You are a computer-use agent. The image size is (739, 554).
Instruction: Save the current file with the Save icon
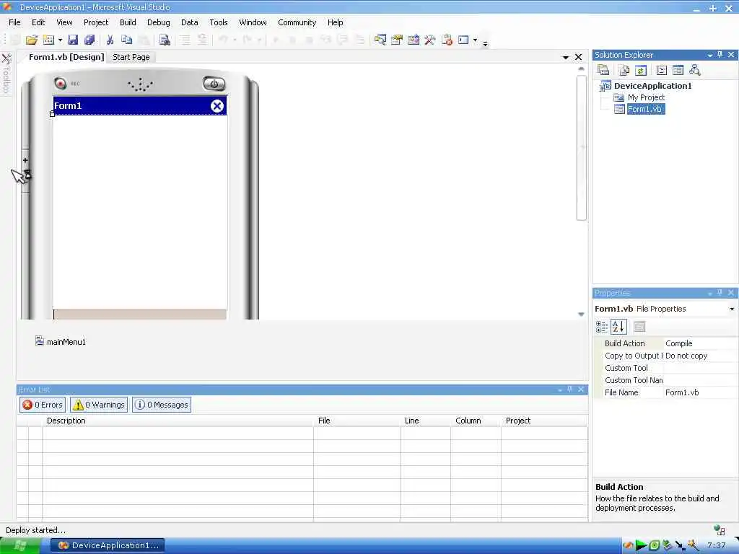click(73, 40)
